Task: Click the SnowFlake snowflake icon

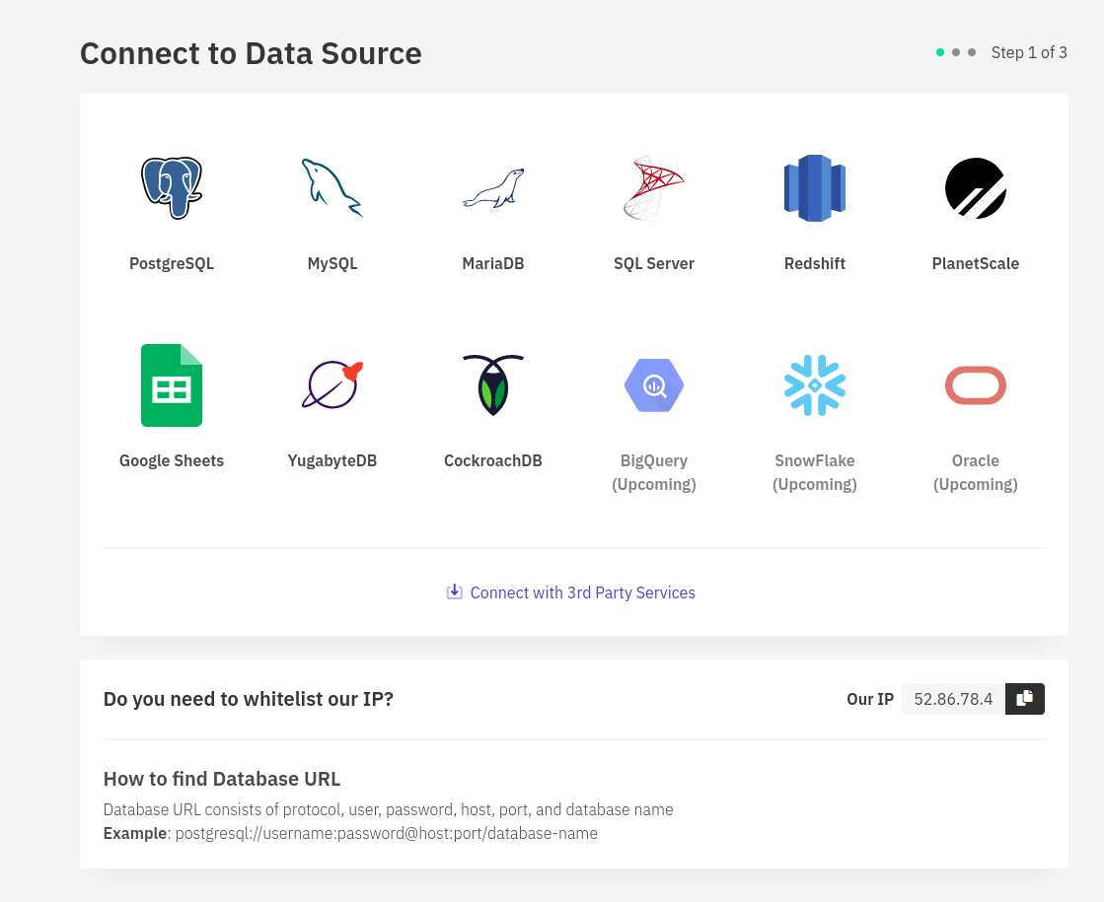Action: [815, 384]
